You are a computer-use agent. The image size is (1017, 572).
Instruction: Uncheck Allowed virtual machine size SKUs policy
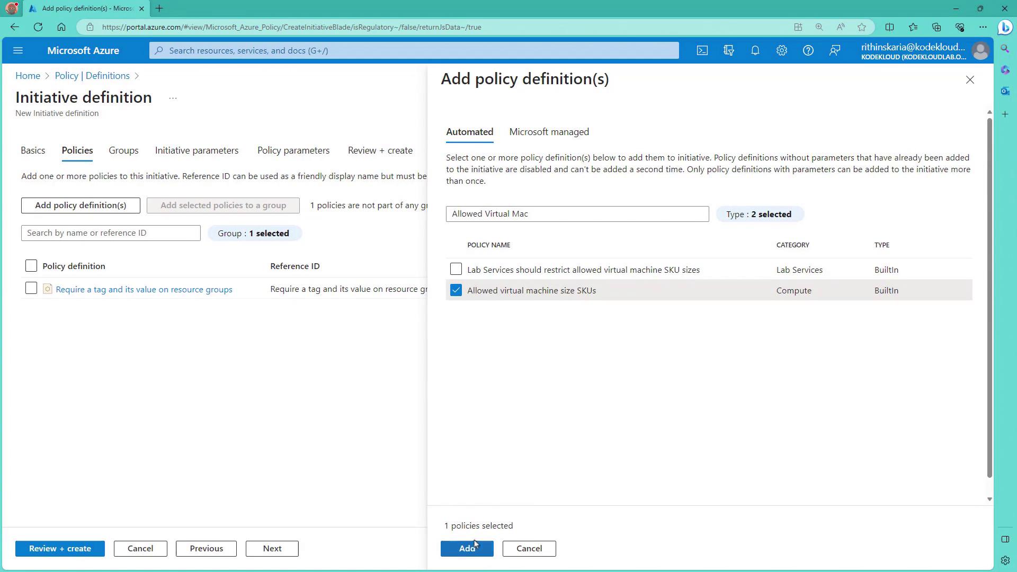(456, 290)
